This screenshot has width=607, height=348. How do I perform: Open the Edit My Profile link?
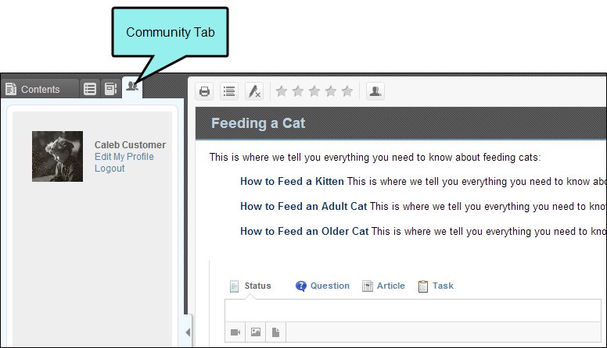tap(124, 157)
